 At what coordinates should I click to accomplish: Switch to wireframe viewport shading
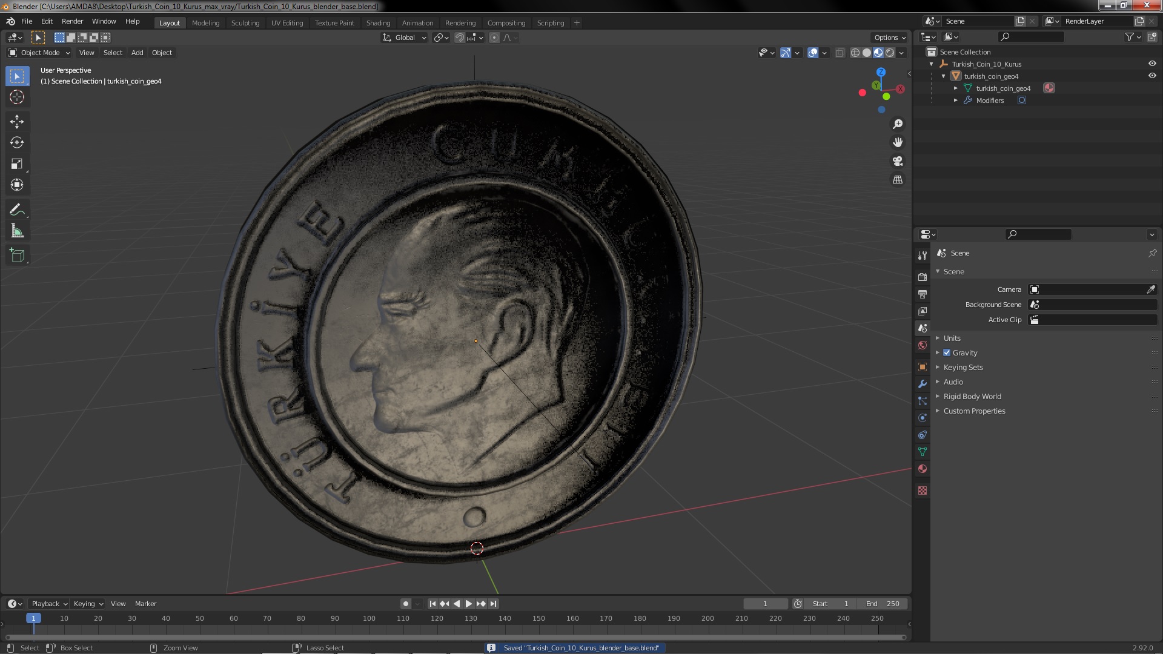[x=855, y=53]
